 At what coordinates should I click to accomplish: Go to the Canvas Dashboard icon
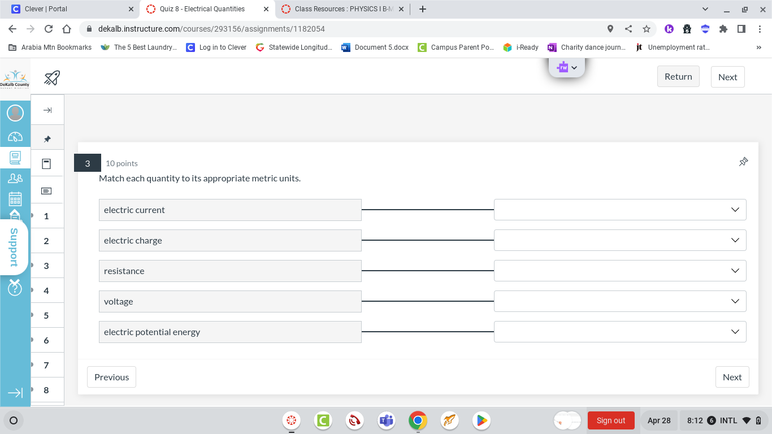(15, 136)
